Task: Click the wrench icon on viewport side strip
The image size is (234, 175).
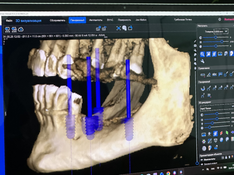Action: (195, 50)
